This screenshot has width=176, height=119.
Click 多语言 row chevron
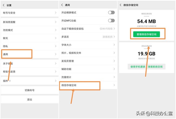tap(114, 37)
